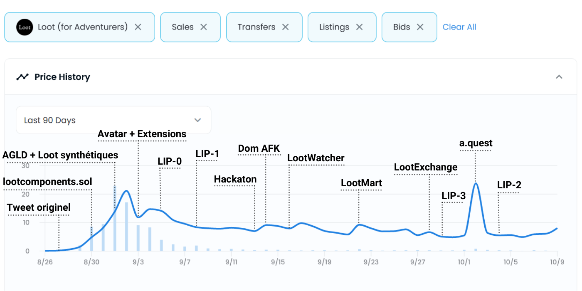Screen dimensions: 582x291
Task: Click the LIP-0 annotation label
Action: tap(170, 161)
